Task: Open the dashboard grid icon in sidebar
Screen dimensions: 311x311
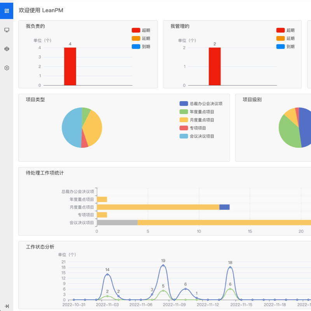Action: (7, 10)
